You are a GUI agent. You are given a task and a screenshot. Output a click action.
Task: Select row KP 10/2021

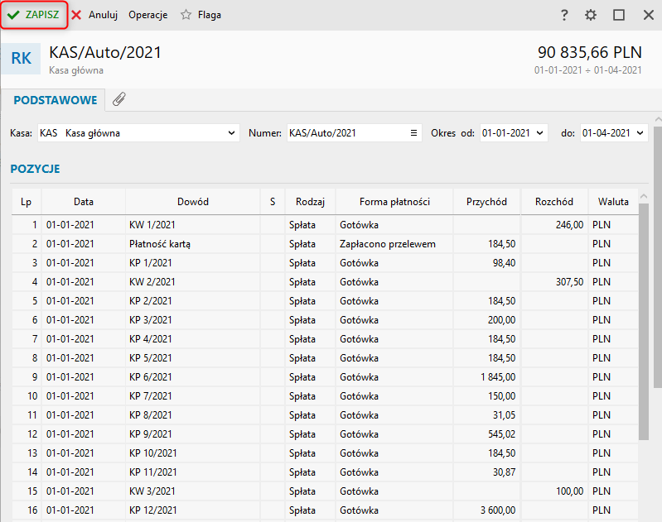tap(325, 453)
